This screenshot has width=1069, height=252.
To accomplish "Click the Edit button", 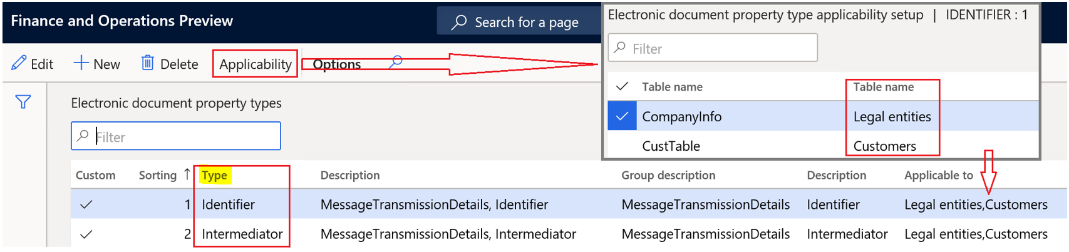I will pos(32,64).
